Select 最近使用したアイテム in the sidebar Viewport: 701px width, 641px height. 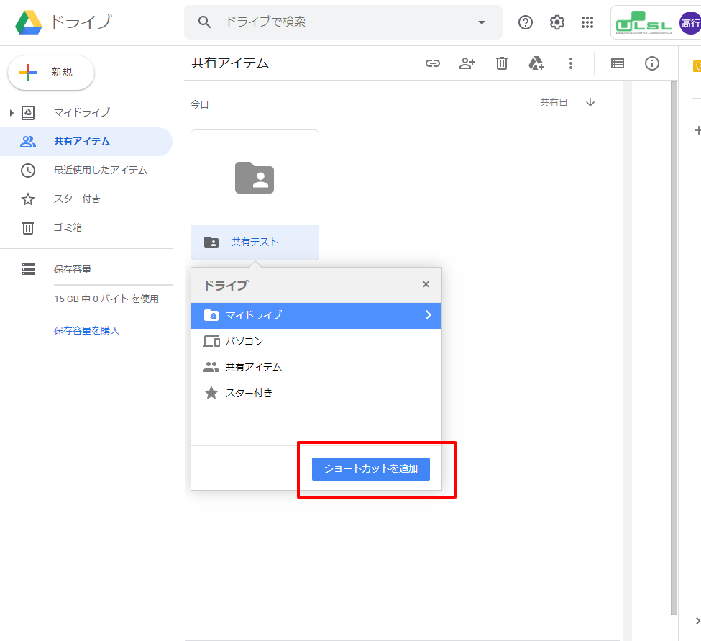100,171
